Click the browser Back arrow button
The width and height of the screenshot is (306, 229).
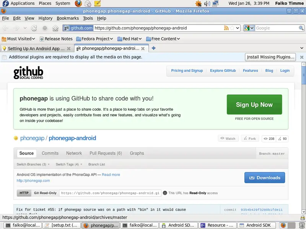point(6,28)
